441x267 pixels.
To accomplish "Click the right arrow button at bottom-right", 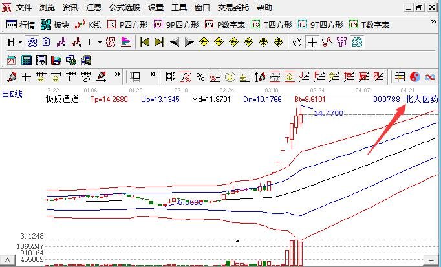I will point(431,261).
